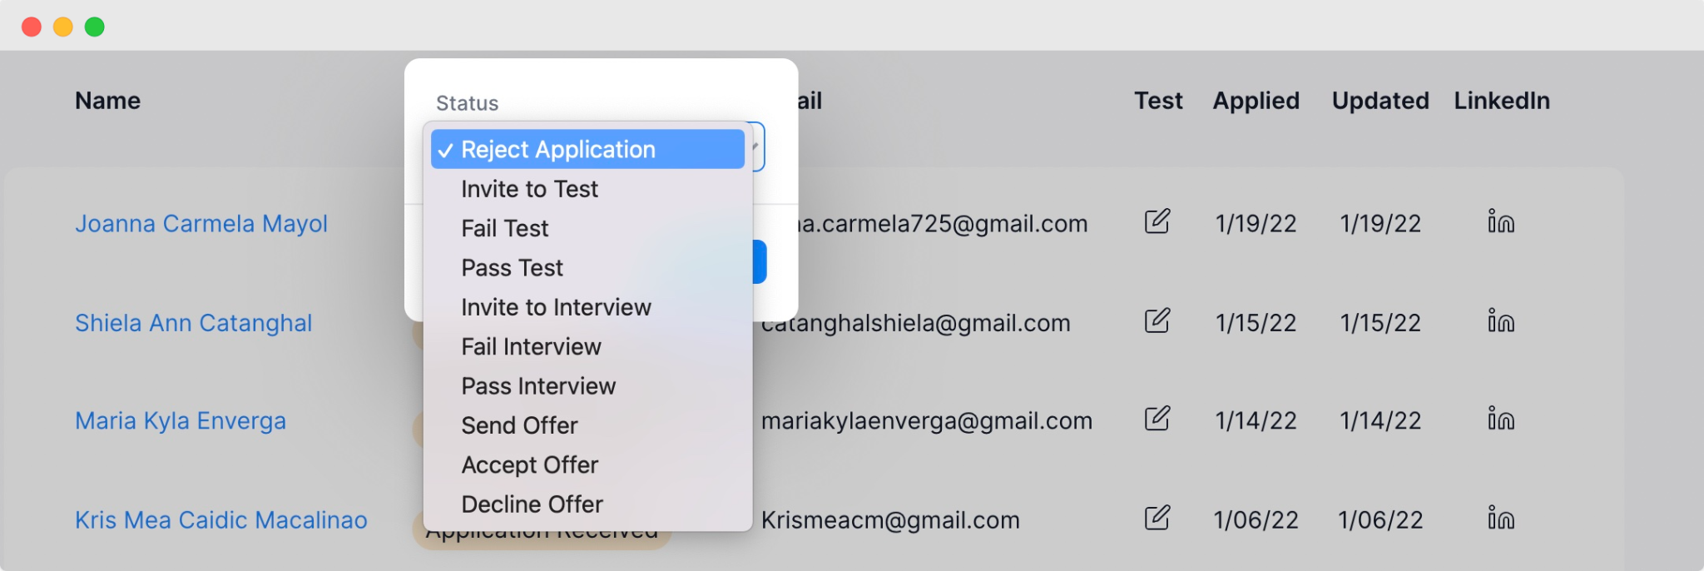Click updated date 1/19/22 in Joanna's row
Viewport: 1704px width, 571px height.
coord(1380,224)
